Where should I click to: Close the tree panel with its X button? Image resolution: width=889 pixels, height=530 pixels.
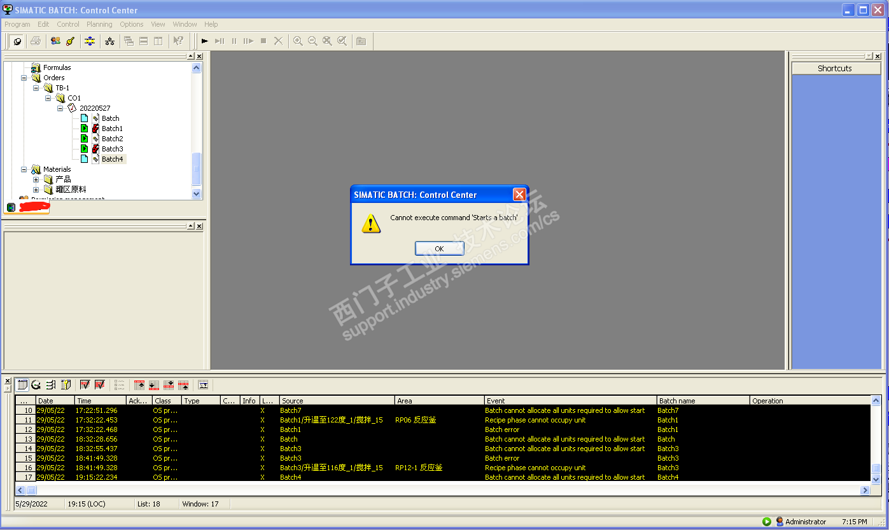pyautogui.click(x=199, y=57)
